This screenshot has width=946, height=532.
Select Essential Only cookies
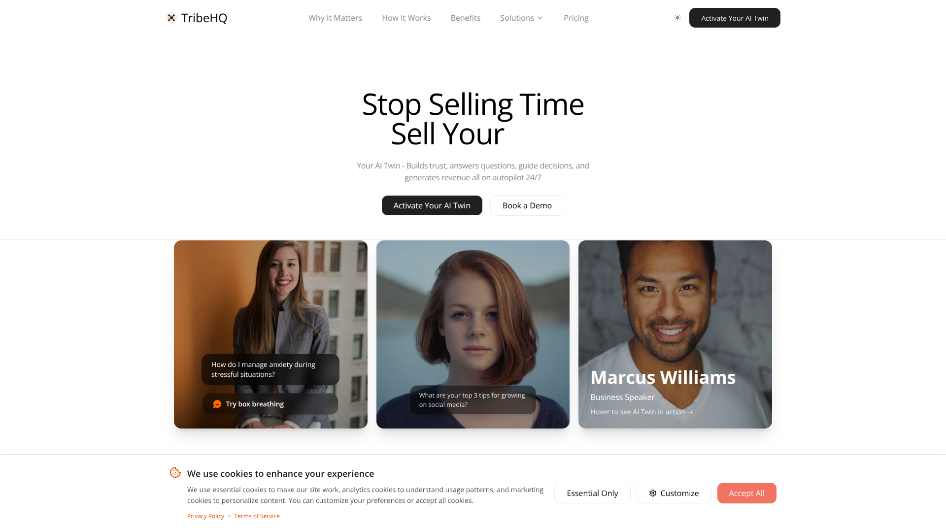pos(592,493)
